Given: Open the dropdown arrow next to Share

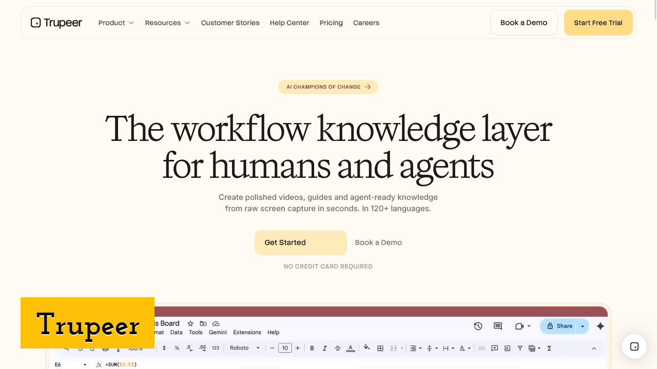Looking at the screenshot, I should point(583,326).
